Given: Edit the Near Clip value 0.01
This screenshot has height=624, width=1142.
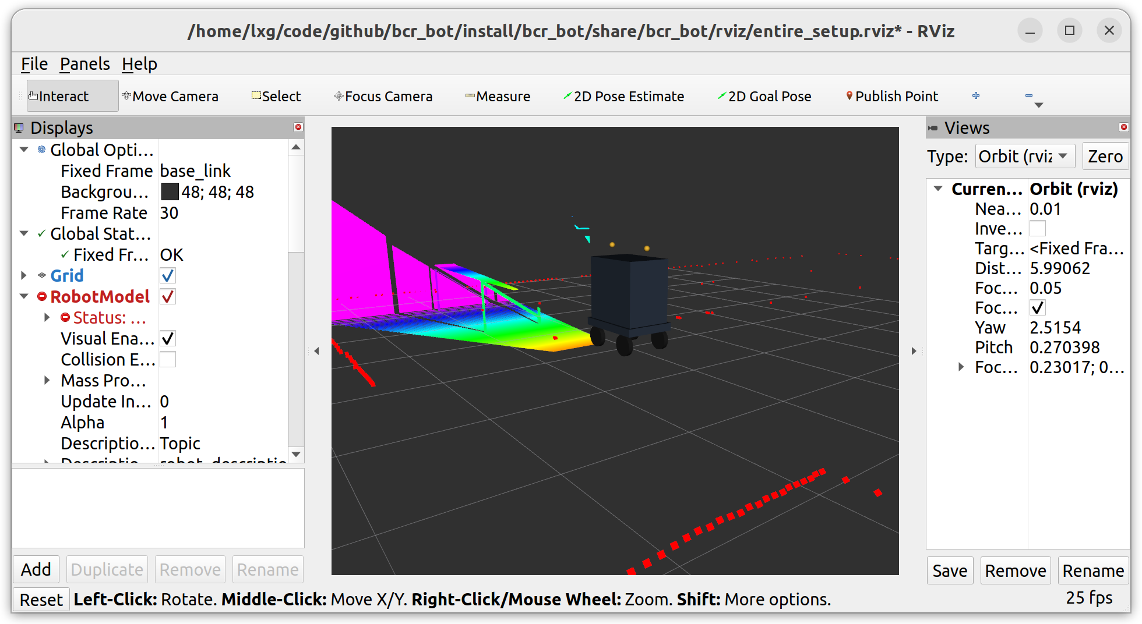Looking at the screenshot, I should coord(1078,208).
